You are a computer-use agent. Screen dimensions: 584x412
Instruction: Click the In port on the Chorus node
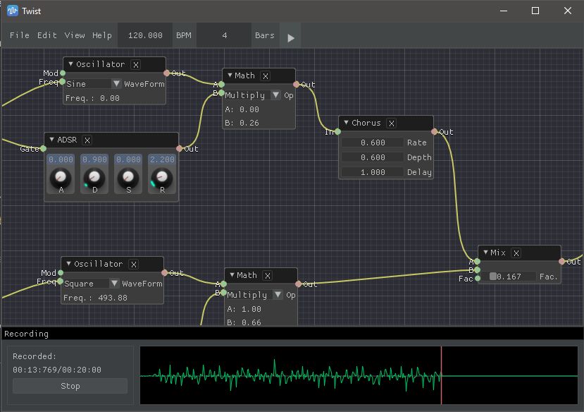tap(339, 132)
